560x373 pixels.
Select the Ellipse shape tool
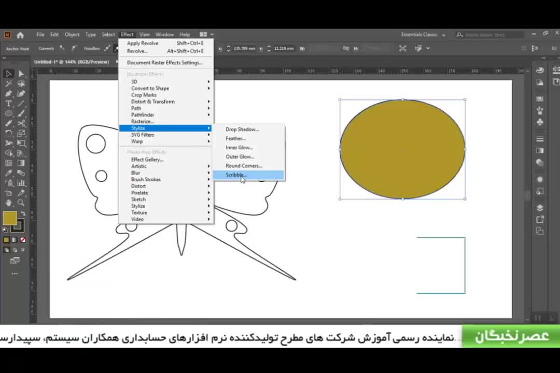click(x=9, y=113)
